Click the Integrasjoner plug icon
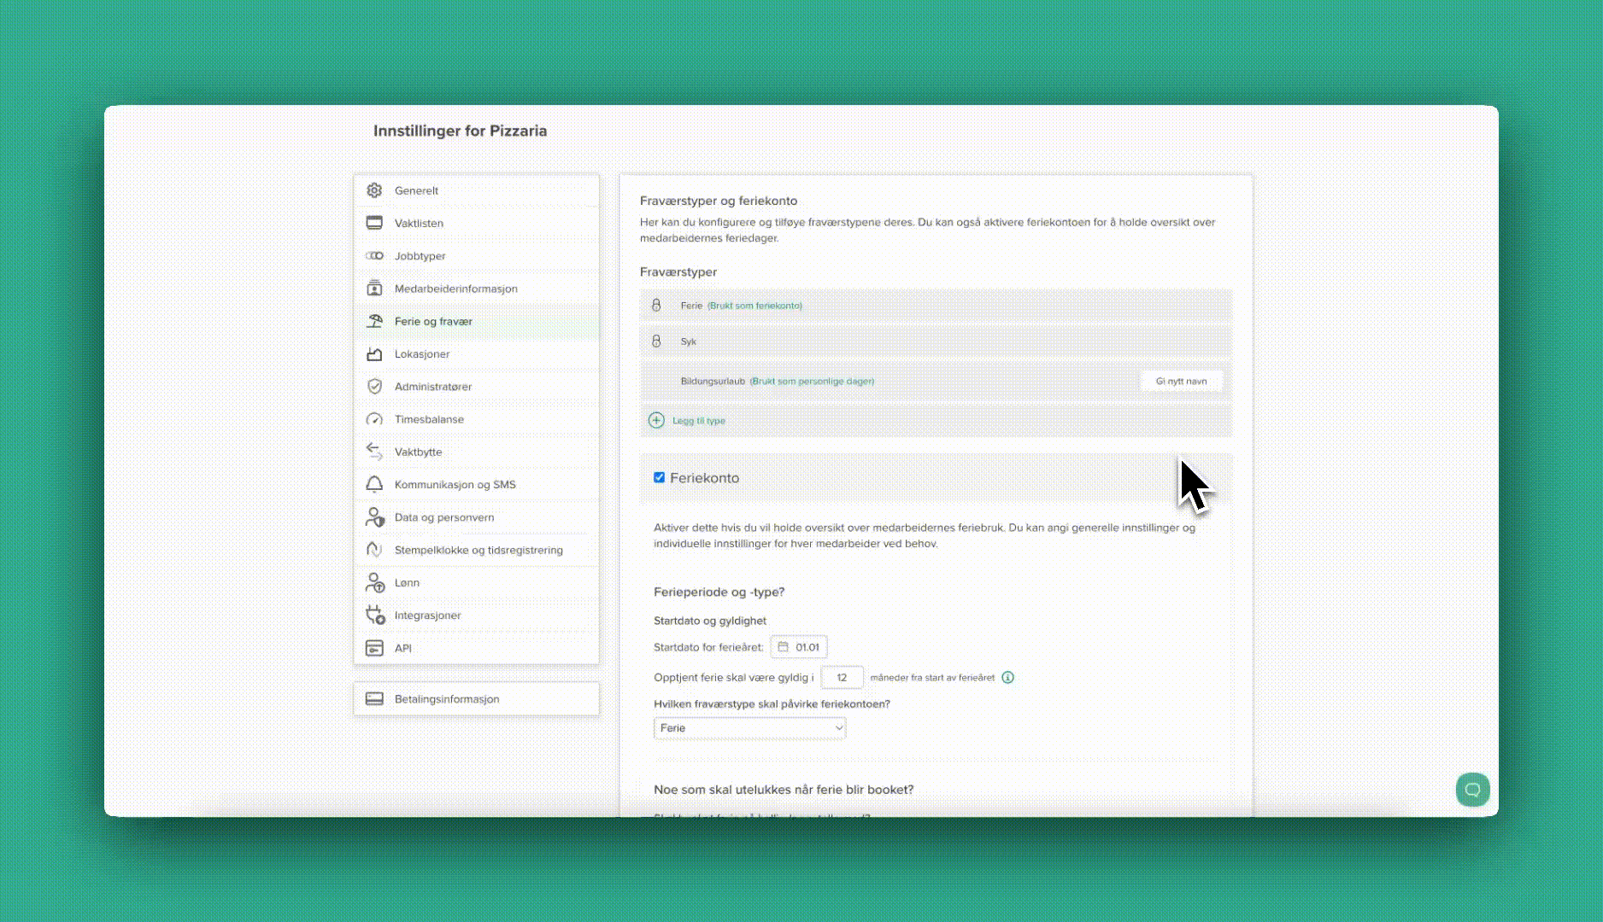The image size is (1603, 922). [374, 615]
